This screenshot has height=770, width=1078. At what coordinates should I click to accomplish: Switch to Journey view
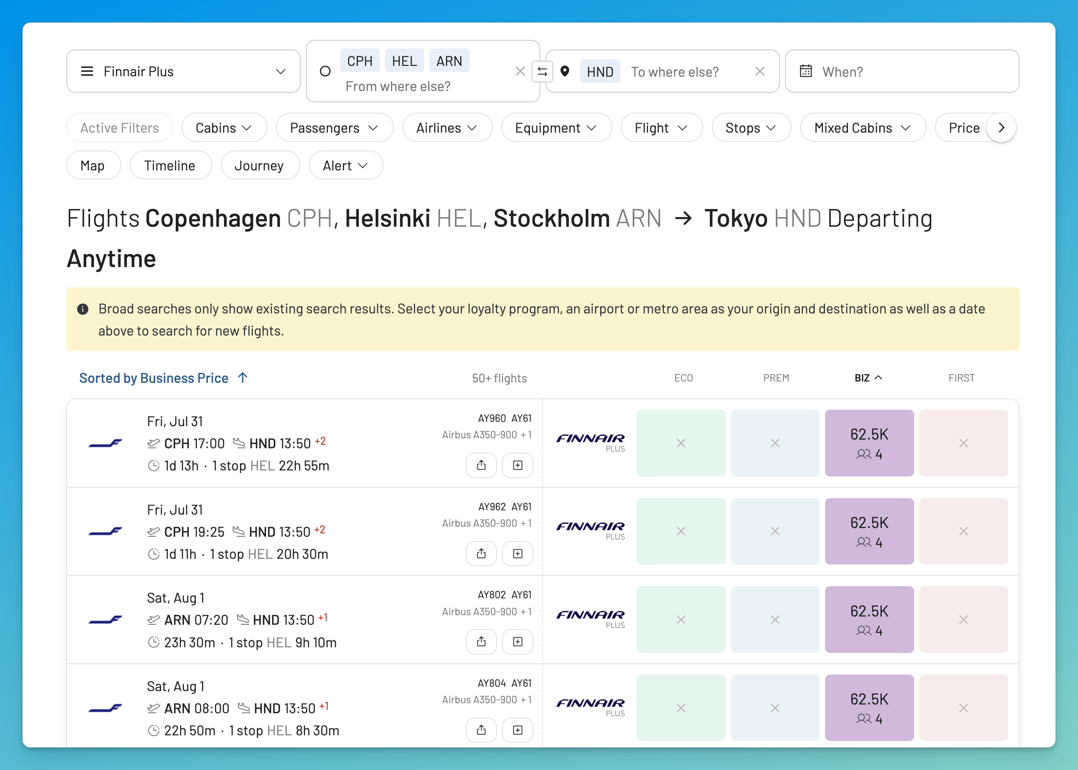260,166
